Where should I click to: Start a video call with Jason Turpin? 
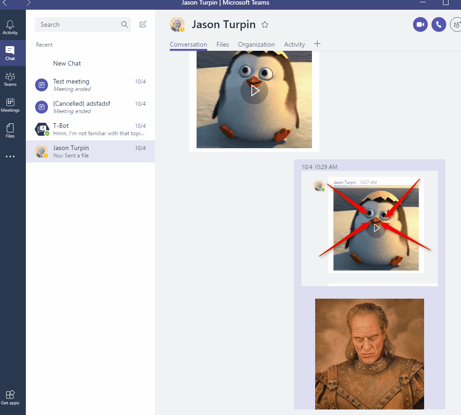tap(420, 24)
